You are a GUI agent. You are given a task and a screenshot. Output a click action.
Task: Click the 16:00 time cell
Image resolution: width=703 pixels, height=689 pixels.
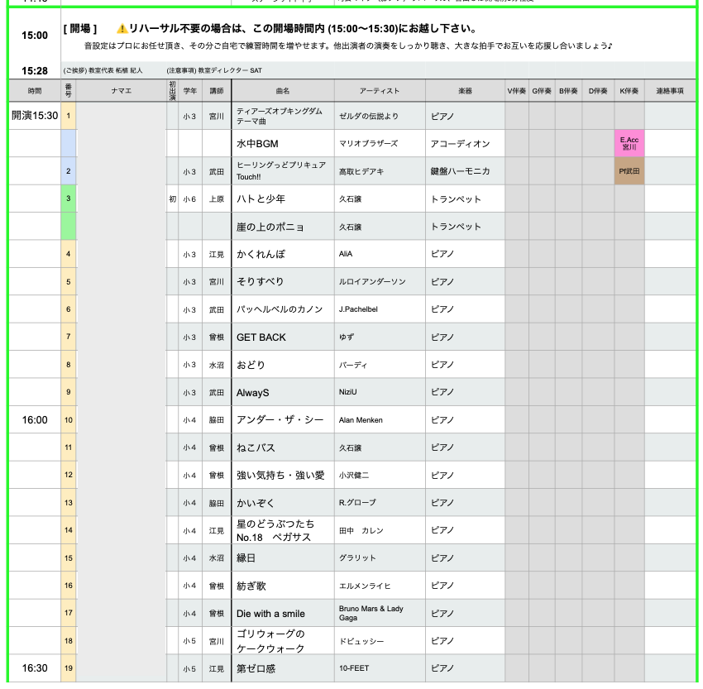pyautogui.click(x=35, y=420)
